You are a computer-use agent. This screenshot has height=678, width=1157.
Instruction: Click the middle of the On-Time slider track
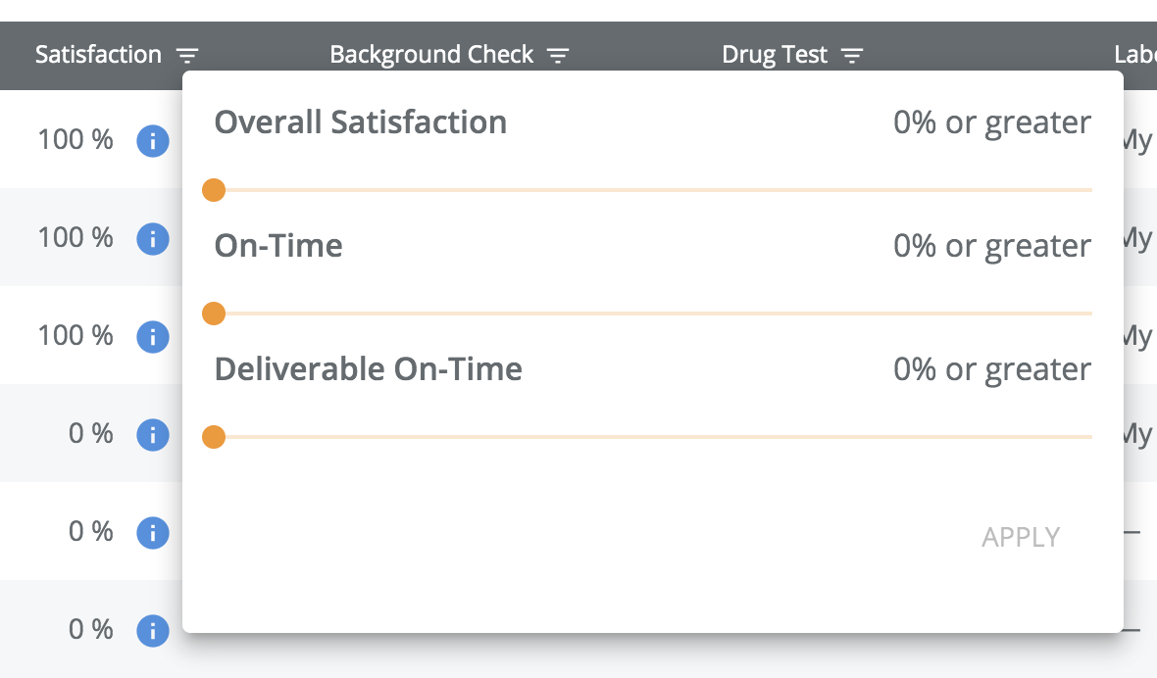pyautogui.click(x=652, y=314)
